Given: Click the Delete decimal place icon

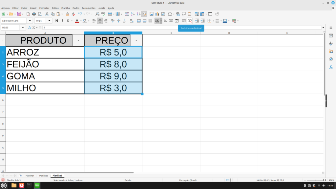Looking at the screenshot, I should [190, 21].
